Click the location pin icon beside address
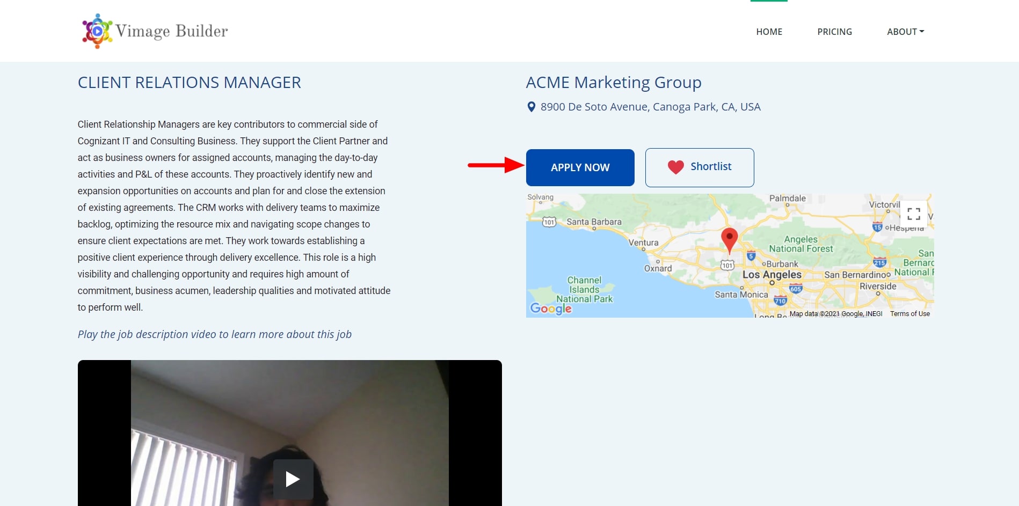The height and width of the screenshot is (506, 1019). [x=531, y=107]
